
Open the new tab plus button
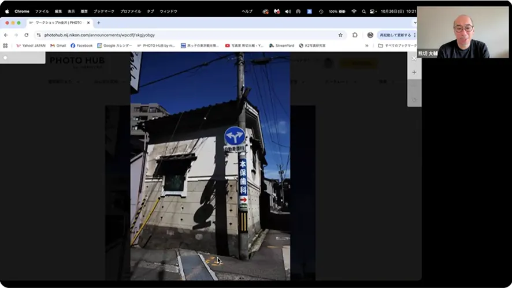click(98, 23)
